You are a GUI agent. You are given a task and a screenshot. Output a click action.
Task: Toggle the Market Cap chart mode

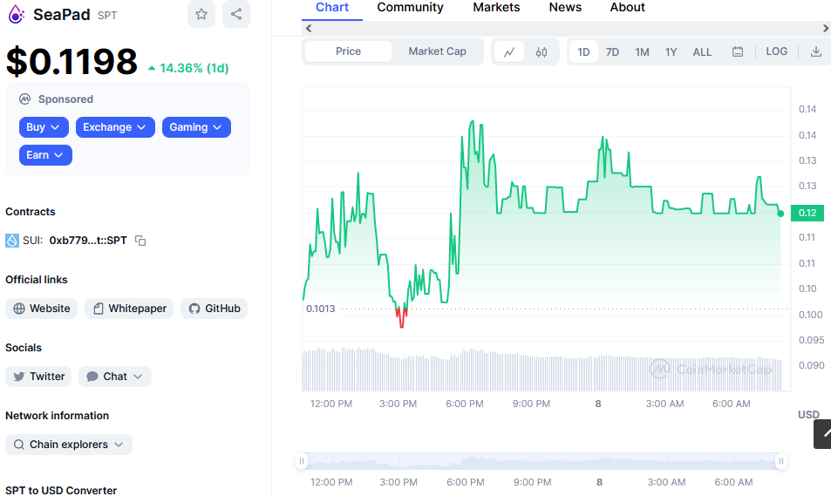click(x=437, y=51)
